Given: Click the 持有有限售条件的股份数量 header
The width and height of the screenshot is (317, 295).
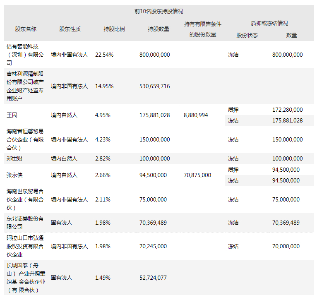Looking at the screenshot, I should point(203,29).
